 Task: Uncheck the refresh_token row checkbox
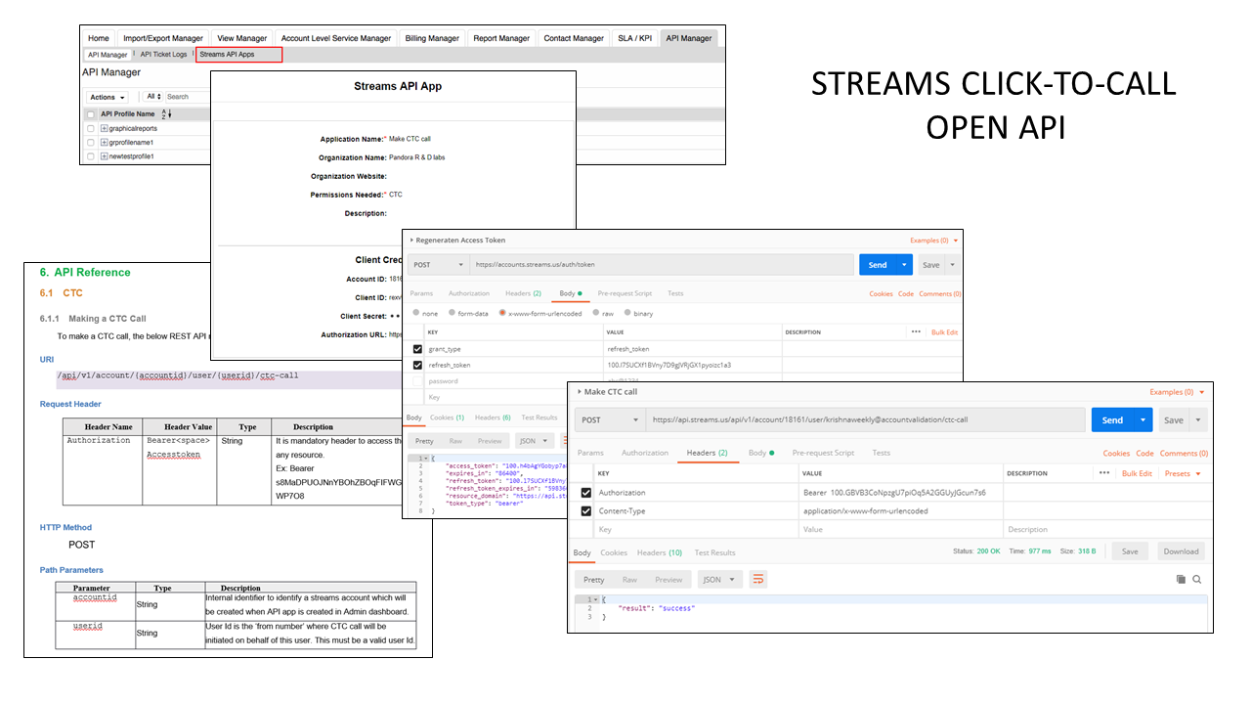[418, 365]
